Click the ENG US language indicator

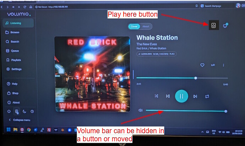(214, 132)
